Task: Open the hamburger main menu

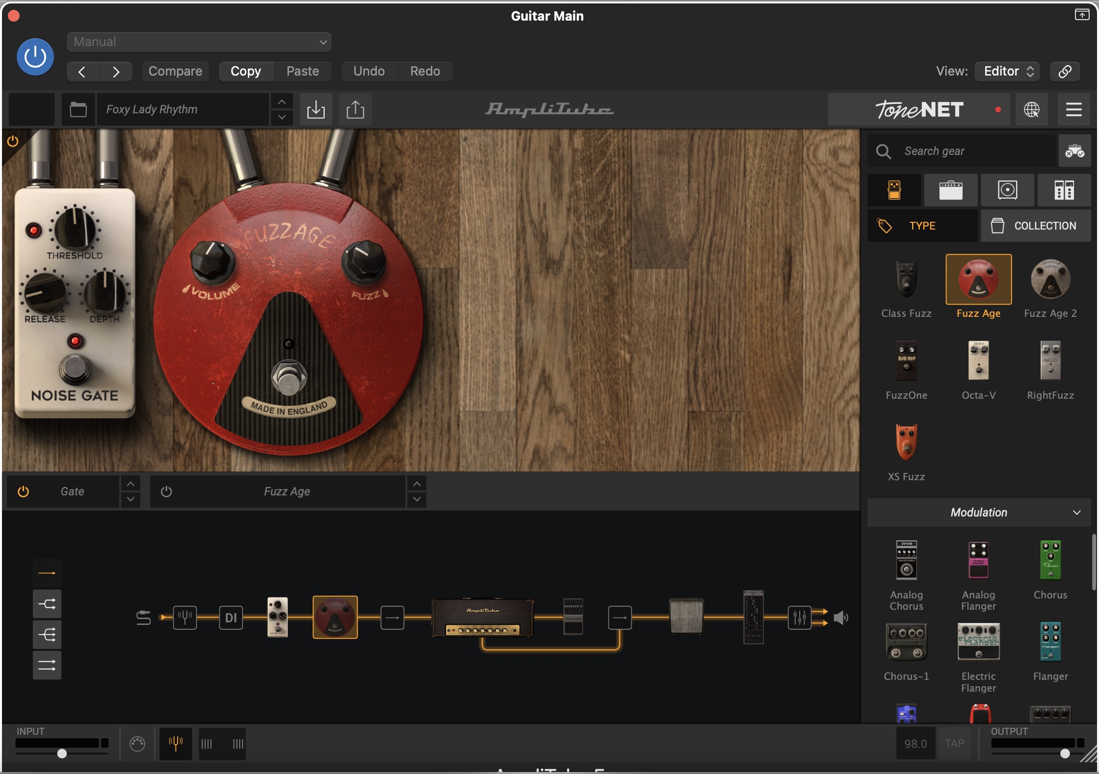Action: [x=1073, y=109]
